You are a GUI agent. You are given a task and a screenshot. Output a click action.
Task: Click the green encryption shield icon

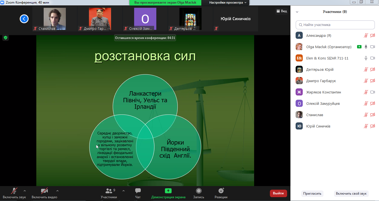5,38
